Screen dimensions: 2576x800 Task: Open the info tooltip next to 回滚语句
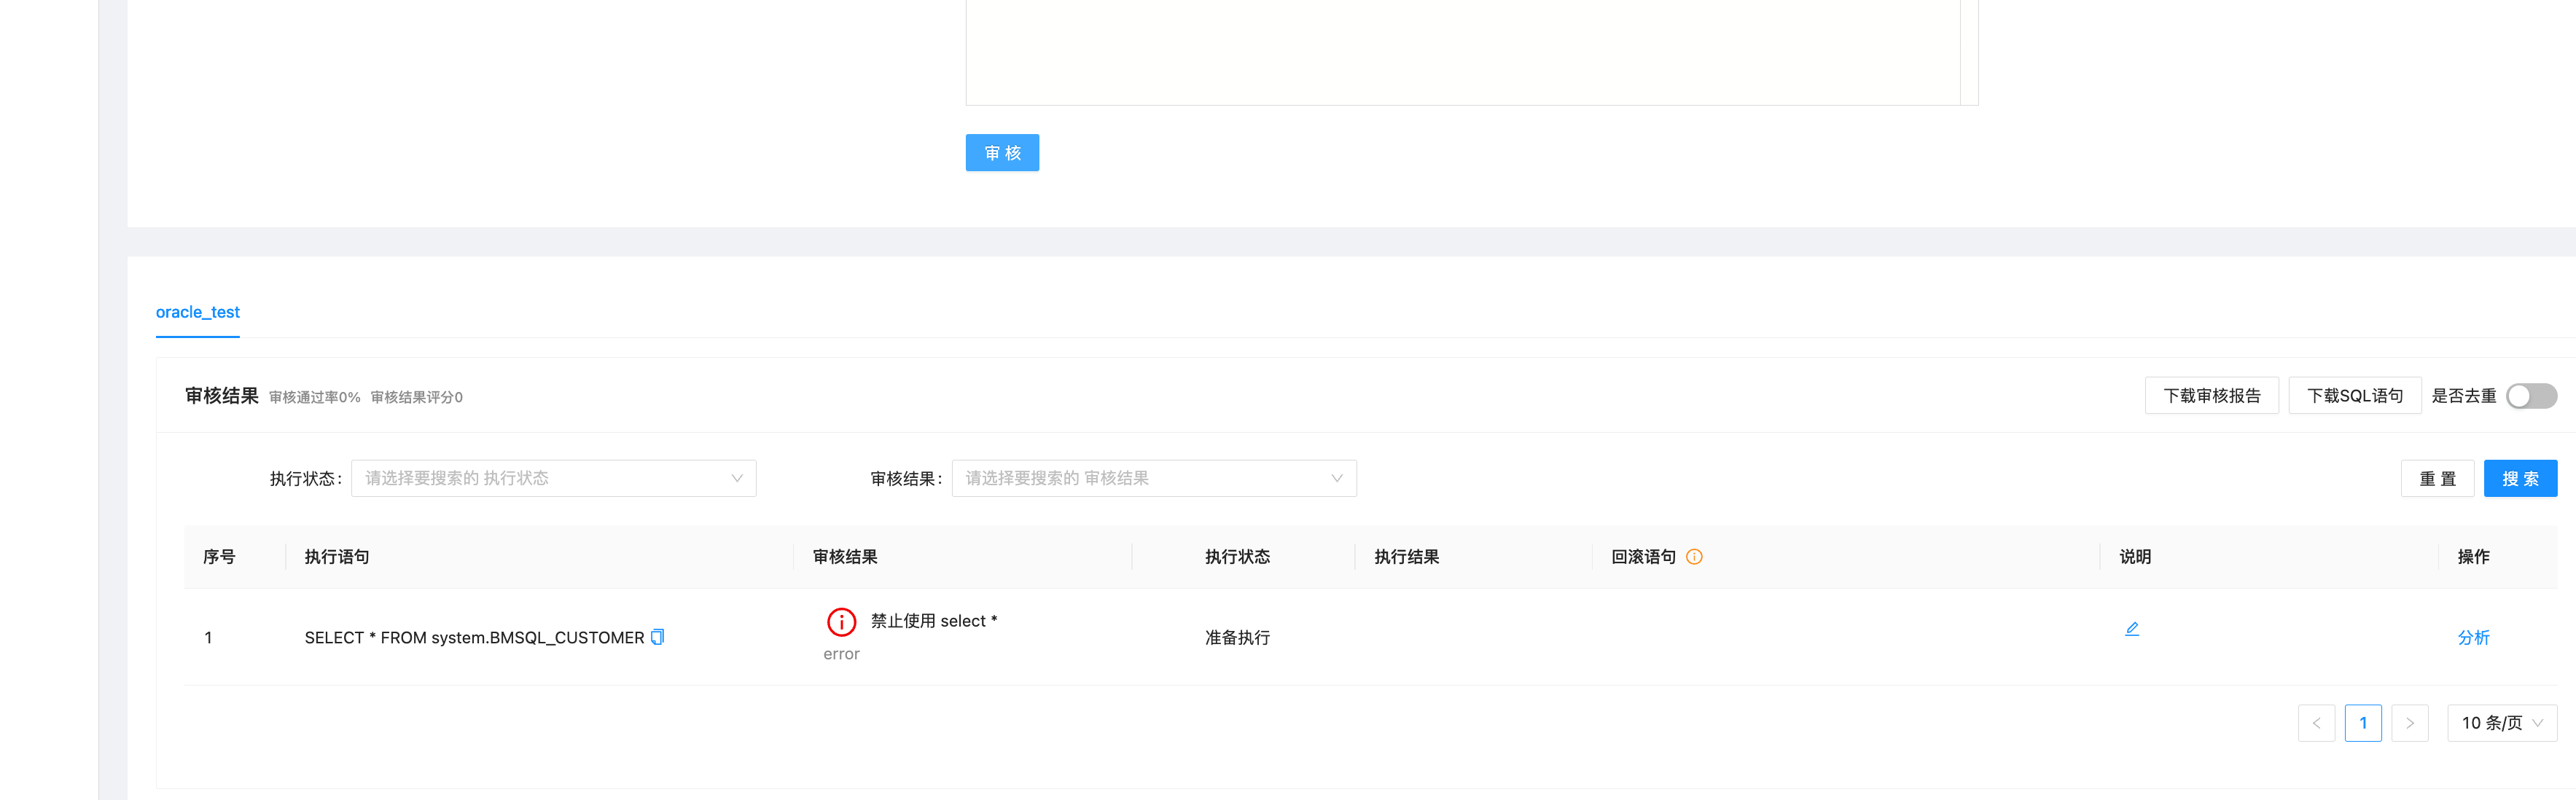click(1695, 557)
